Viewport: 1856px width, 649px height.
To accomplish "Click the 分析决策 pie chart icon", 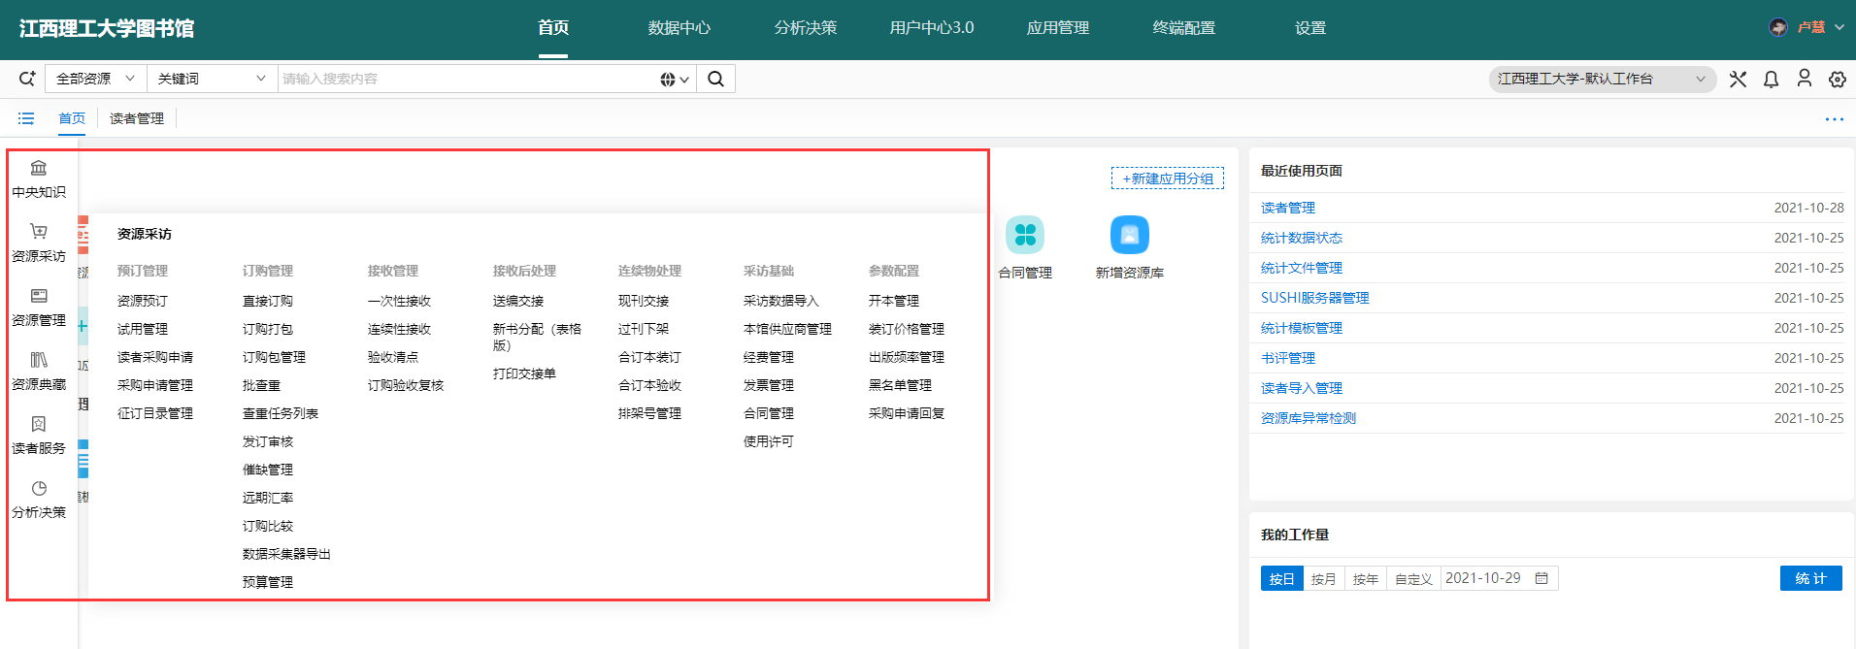I will click(x=39, y=489).
